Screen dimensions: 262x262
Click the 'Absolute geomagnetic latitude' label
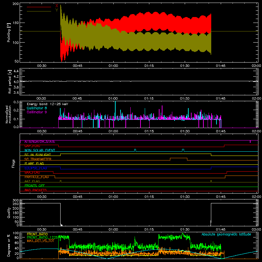click(x=226, y=234)
